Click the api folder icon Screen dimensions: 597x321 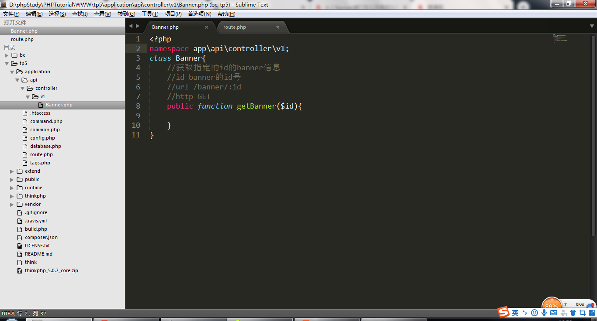[25, 80]
